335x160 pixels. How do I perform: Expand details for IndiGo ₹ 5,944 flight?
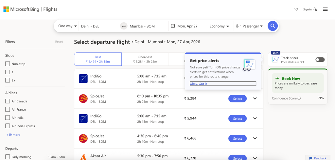point(255,118)
